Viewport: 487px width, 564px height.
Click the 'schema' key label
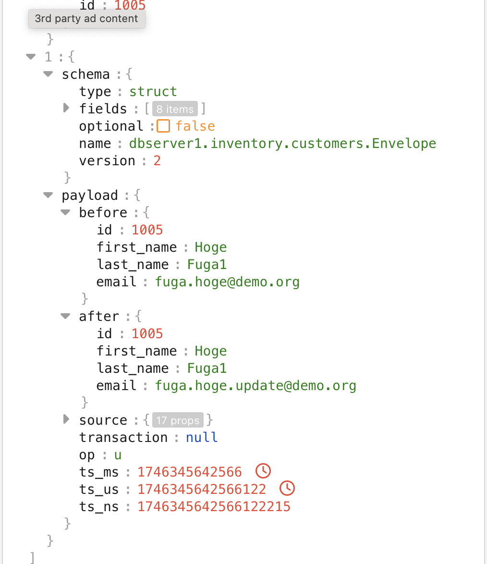[x=85, y=74]
